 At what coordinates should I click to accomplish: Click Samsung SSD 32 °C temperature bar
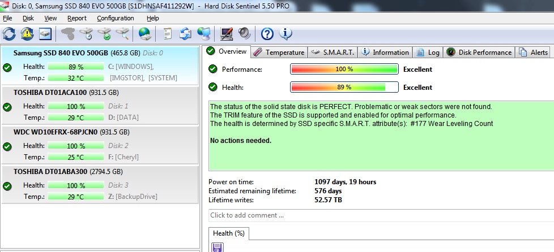[x=75, y=78]
